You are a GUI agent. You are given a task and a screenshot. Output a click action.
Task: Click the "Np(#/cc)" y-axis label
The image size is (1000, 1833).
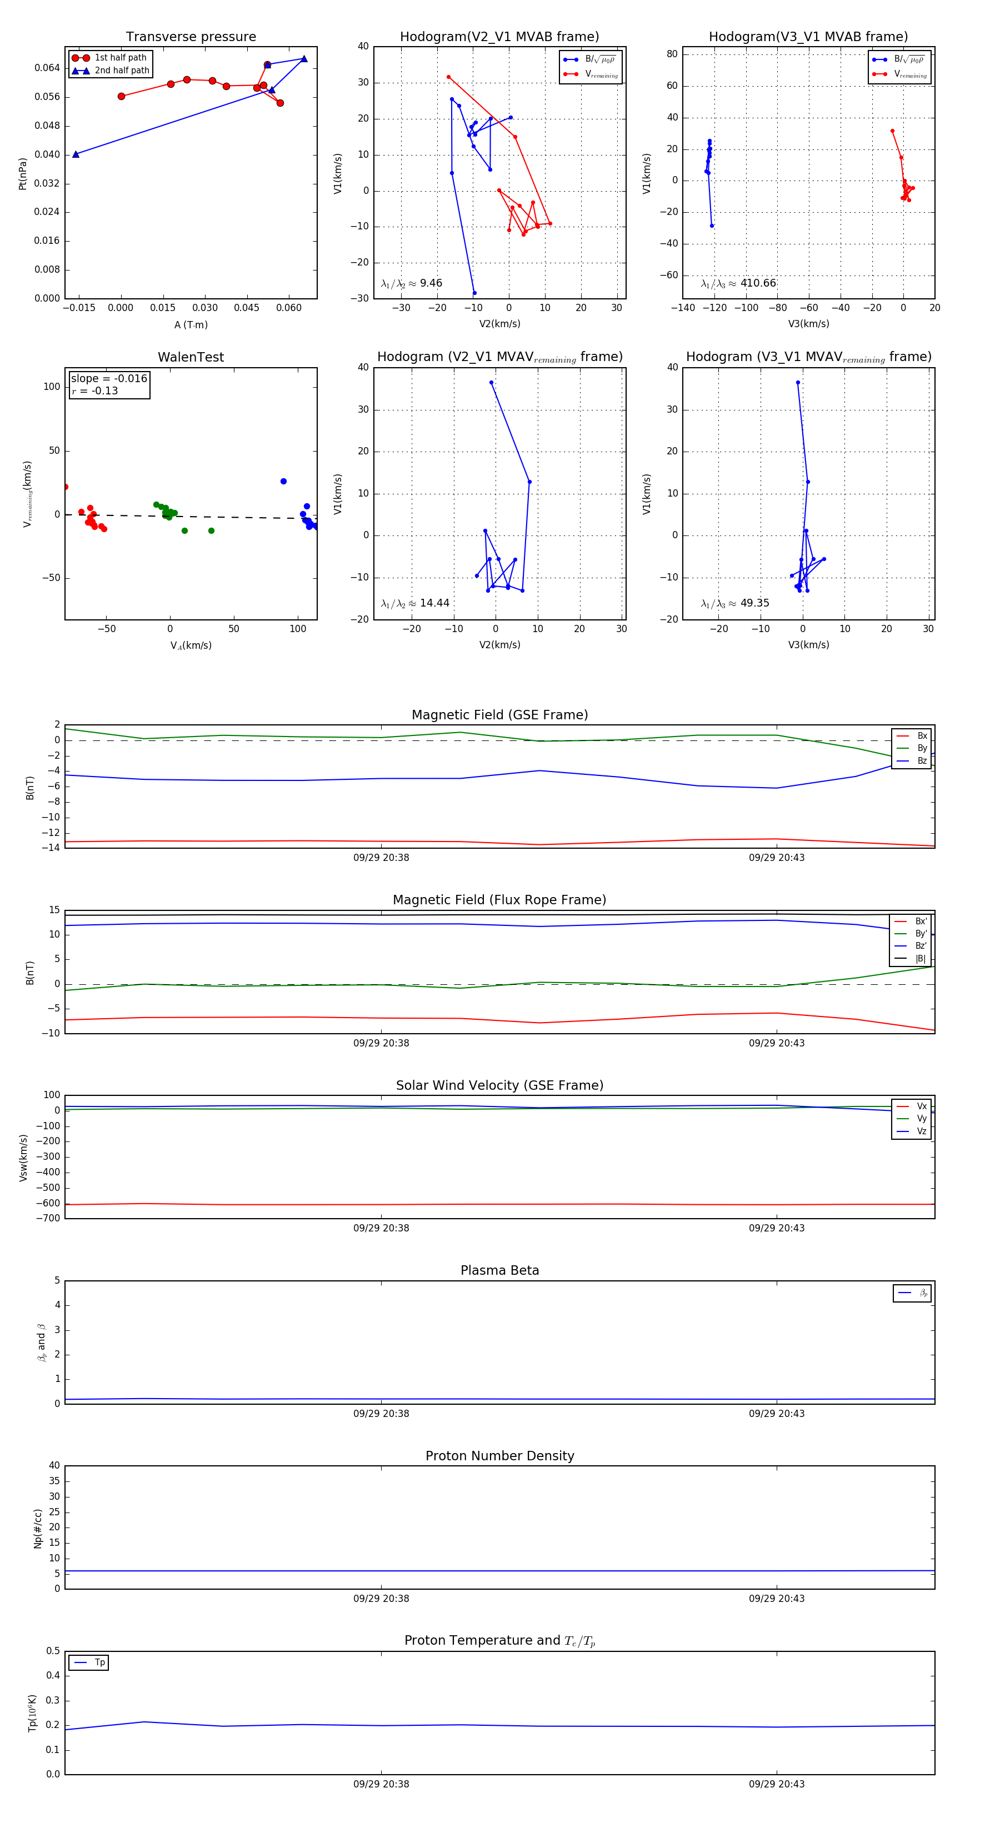[x=38, y=1529]
